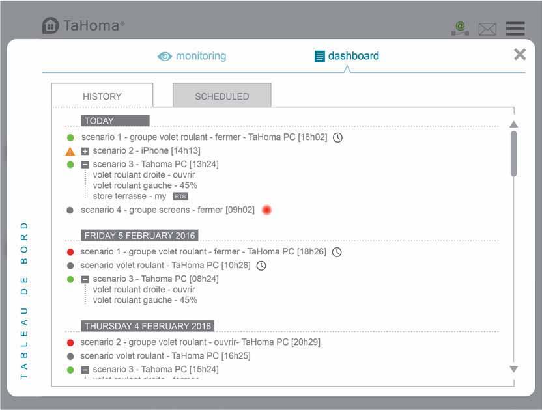Select 'volet roulant gauche - 45%' under scenario 3 [08h24]
Screen dimensions: 542x410
145,300
